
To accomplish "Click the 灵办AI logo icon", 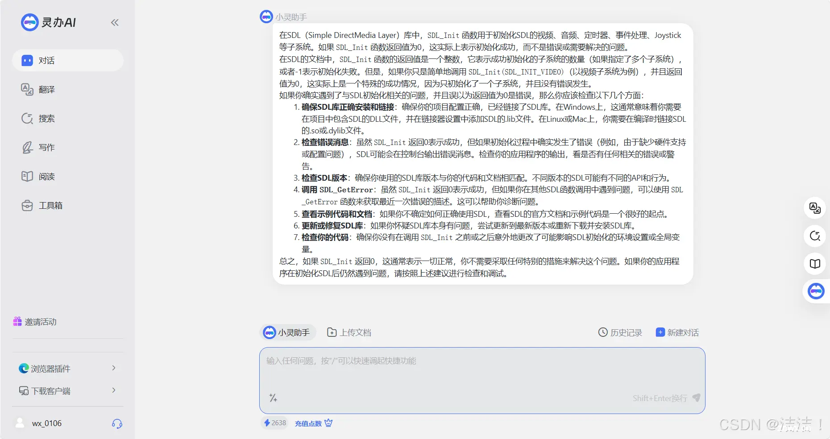I will click(30, 22).
